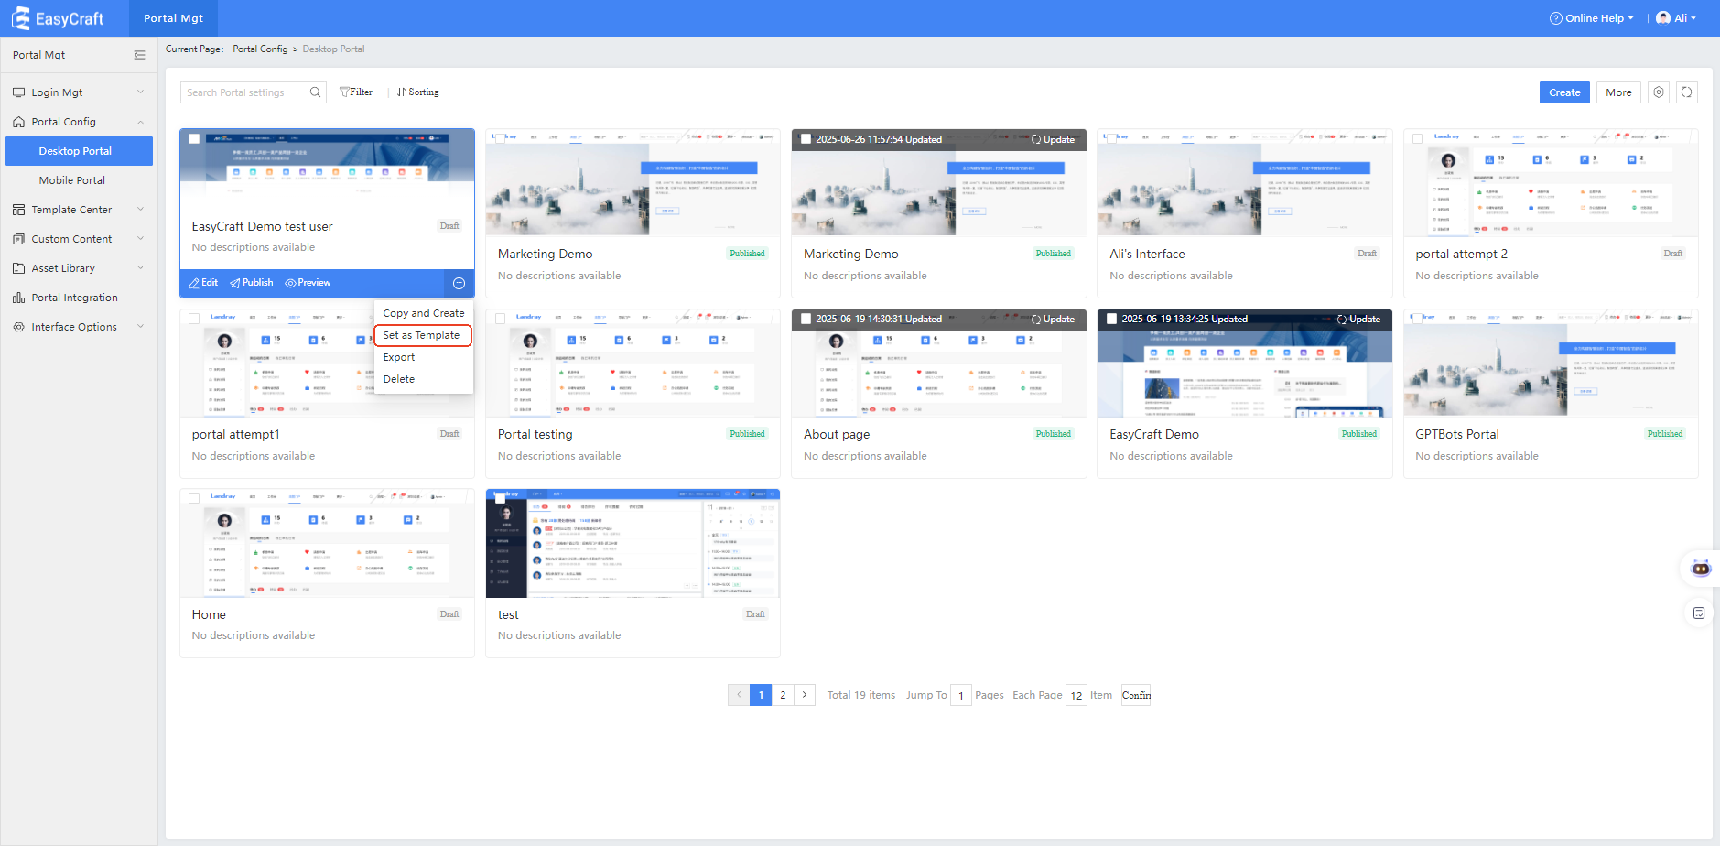Image resolution: width=1720 pixels, height=846 pixels.
Task: Check the box on the Home portal card
Action: point(194,499)
